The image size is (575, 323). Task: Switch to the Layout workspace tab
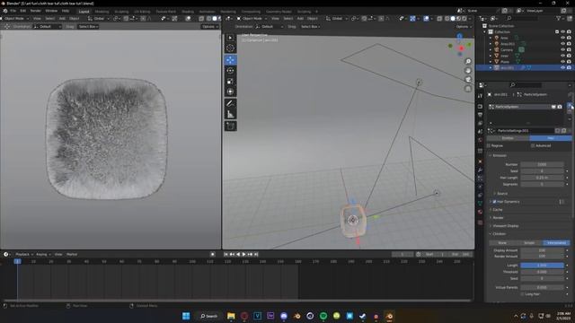pyautogui.click(x=84, y=12)
